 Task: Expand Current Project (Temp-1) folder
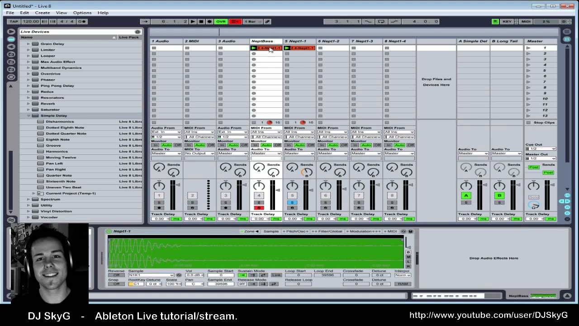point(34,193)
